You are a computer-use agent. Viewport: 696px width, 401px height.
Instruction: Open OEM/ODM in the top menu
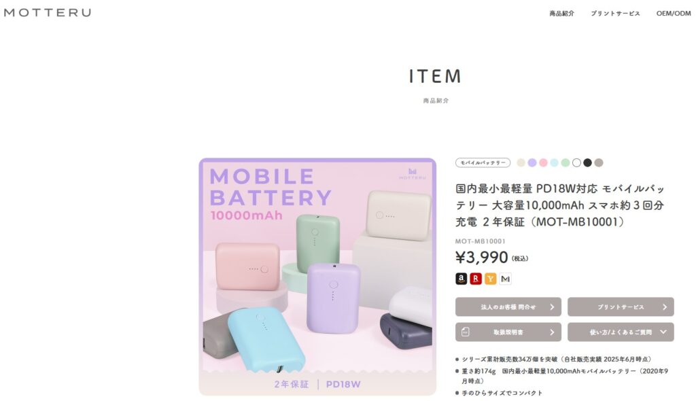(674, 14)
